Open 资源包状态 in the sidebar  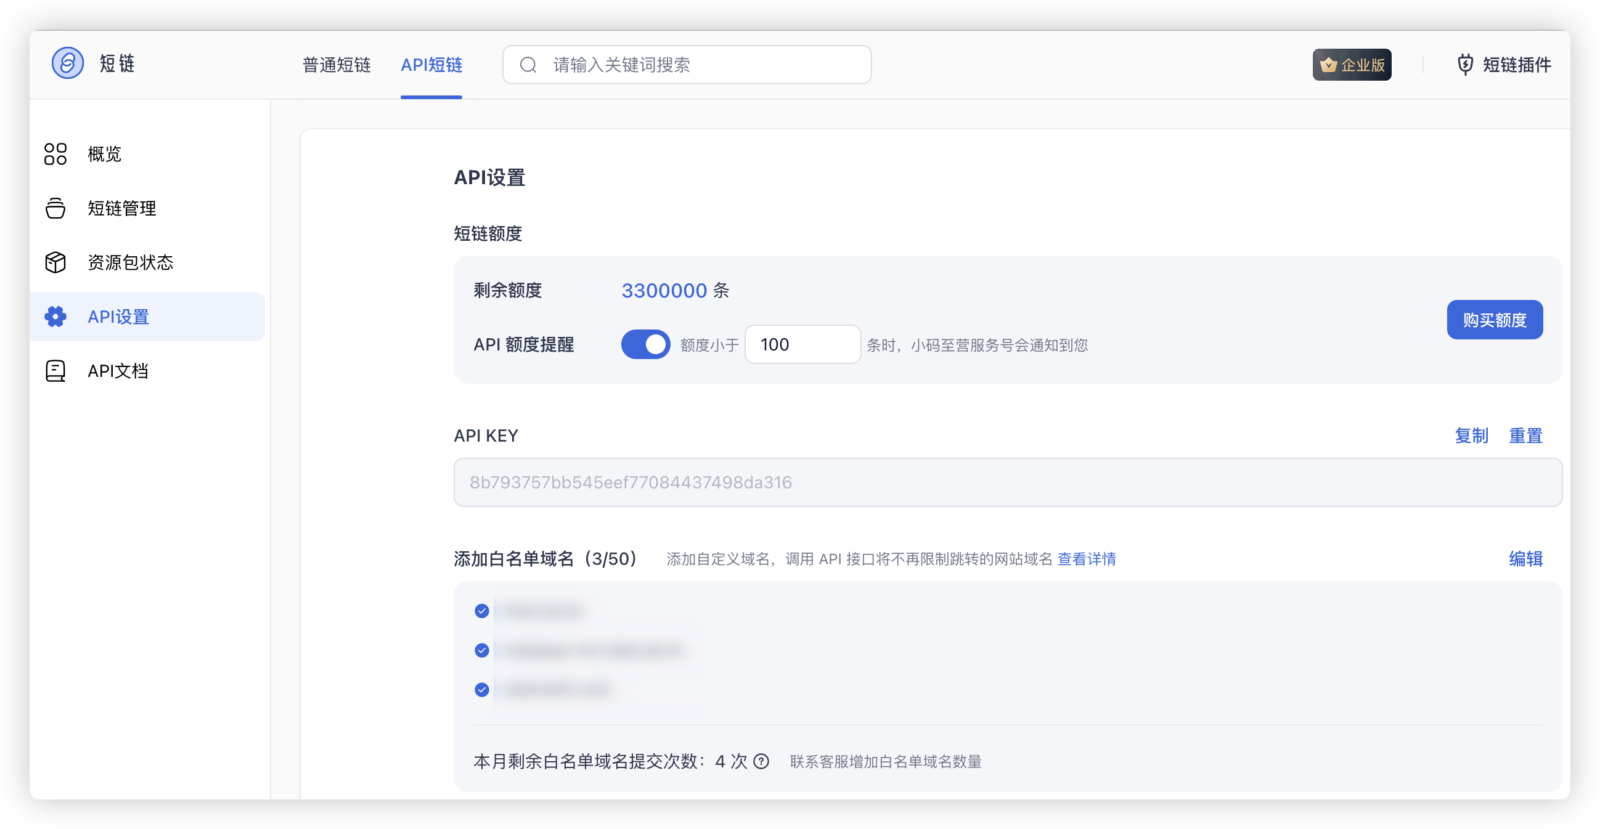click(147, 262)
